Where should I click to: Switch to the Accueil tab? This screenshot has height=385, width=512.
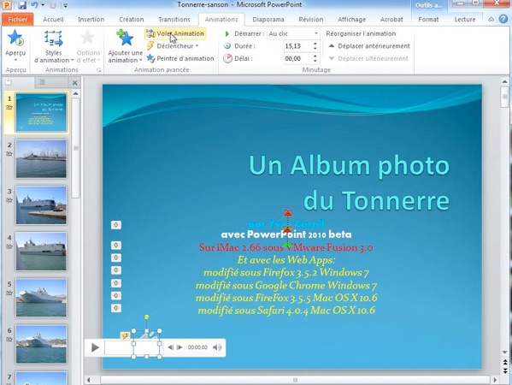tap(53, 20)
